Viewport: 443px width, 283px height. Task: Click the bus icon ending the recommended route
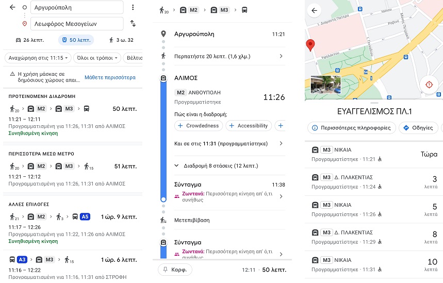point(87,109)
